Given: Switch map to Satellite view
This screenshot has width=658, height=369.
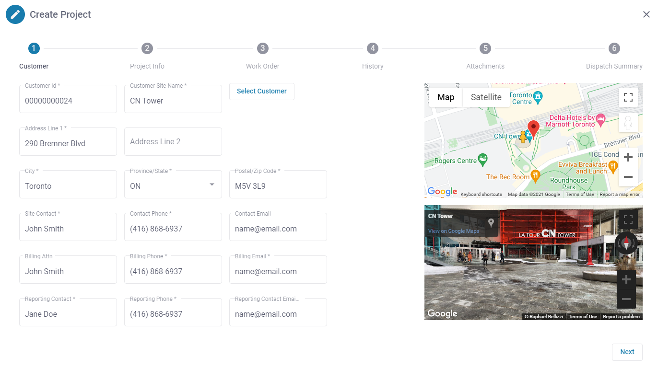Looking at the screenshot, I should [x=486, y=97].
